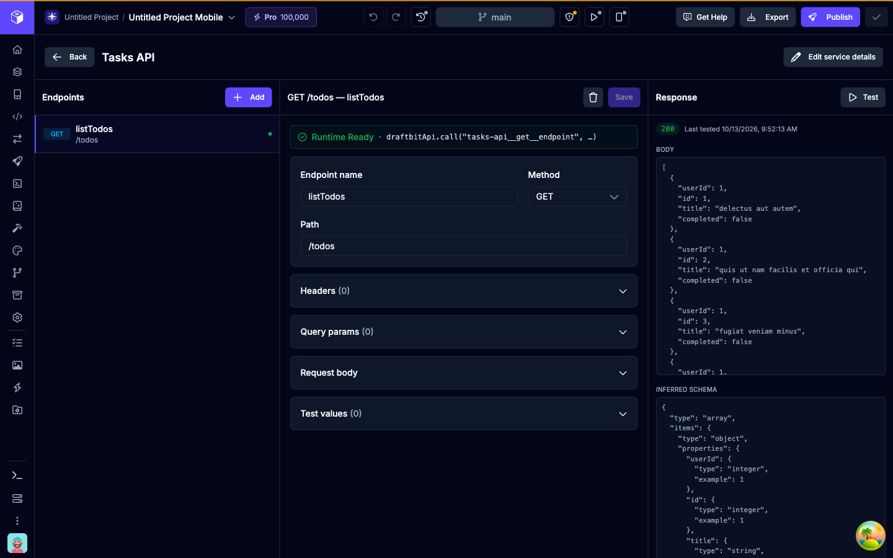
Task: Expand the Query params (0) section
Action: point(464,332)
